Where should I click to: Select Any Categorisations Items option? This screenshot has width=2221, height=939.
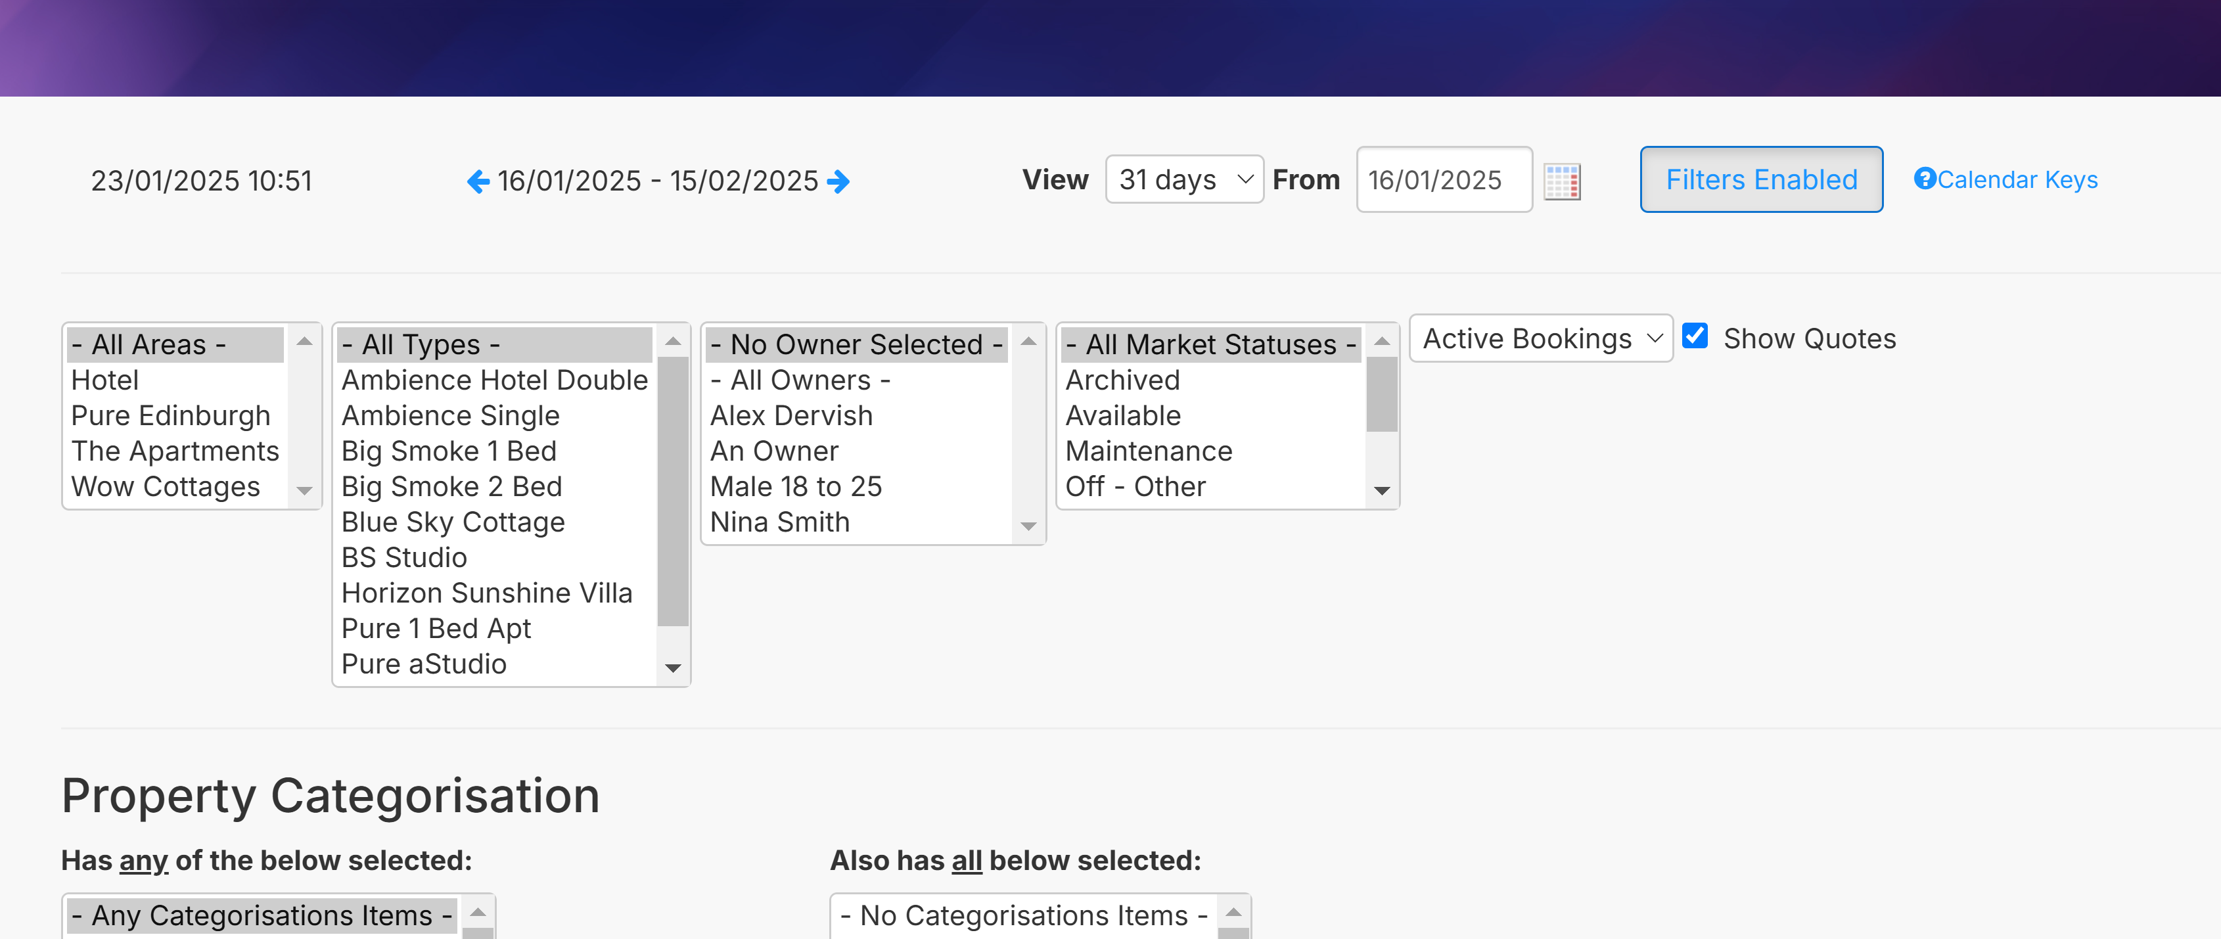click(262, 915)
